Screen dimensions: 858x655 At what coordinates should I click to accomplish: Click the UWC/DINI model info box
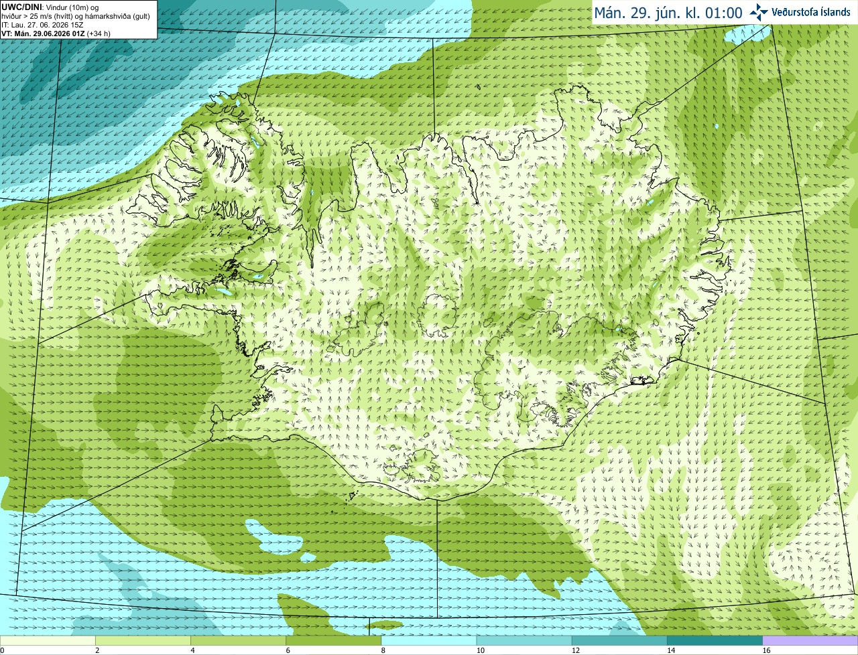pyautogui.click(x=78, y=19)
